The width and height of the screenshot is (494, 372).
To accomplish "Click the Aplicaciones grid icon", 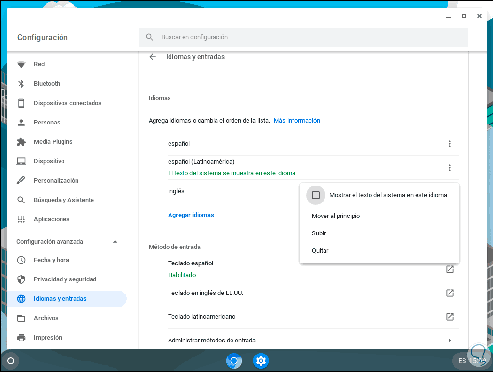I will pyautogui.click(x=21, y=219).
